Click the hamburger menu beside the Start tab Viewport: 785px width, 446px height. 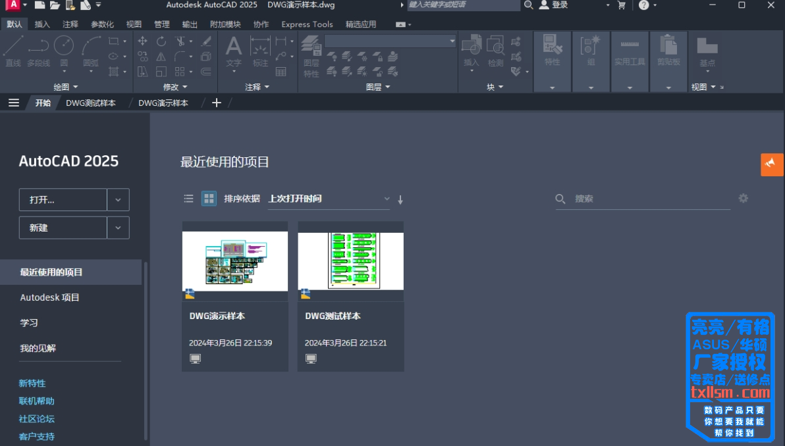14,103
